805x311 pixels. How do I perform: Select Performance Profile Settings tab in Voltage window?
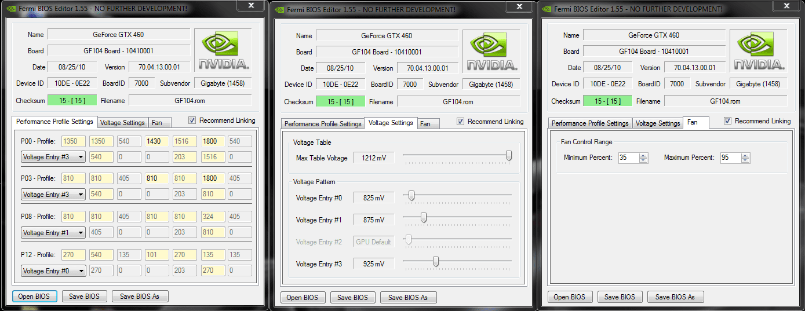tap(323, 124)
